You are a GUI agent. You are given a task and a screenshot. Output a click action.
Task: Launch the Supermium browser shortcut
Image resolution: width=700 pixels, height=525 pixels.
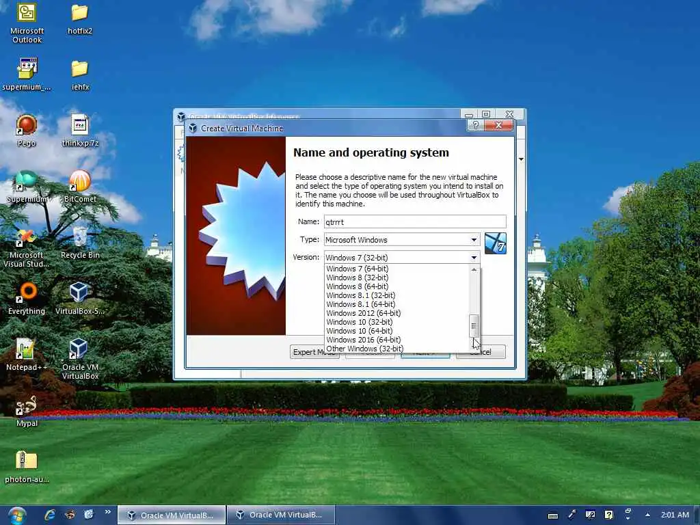pyautogui.click(x=27, y=187)
